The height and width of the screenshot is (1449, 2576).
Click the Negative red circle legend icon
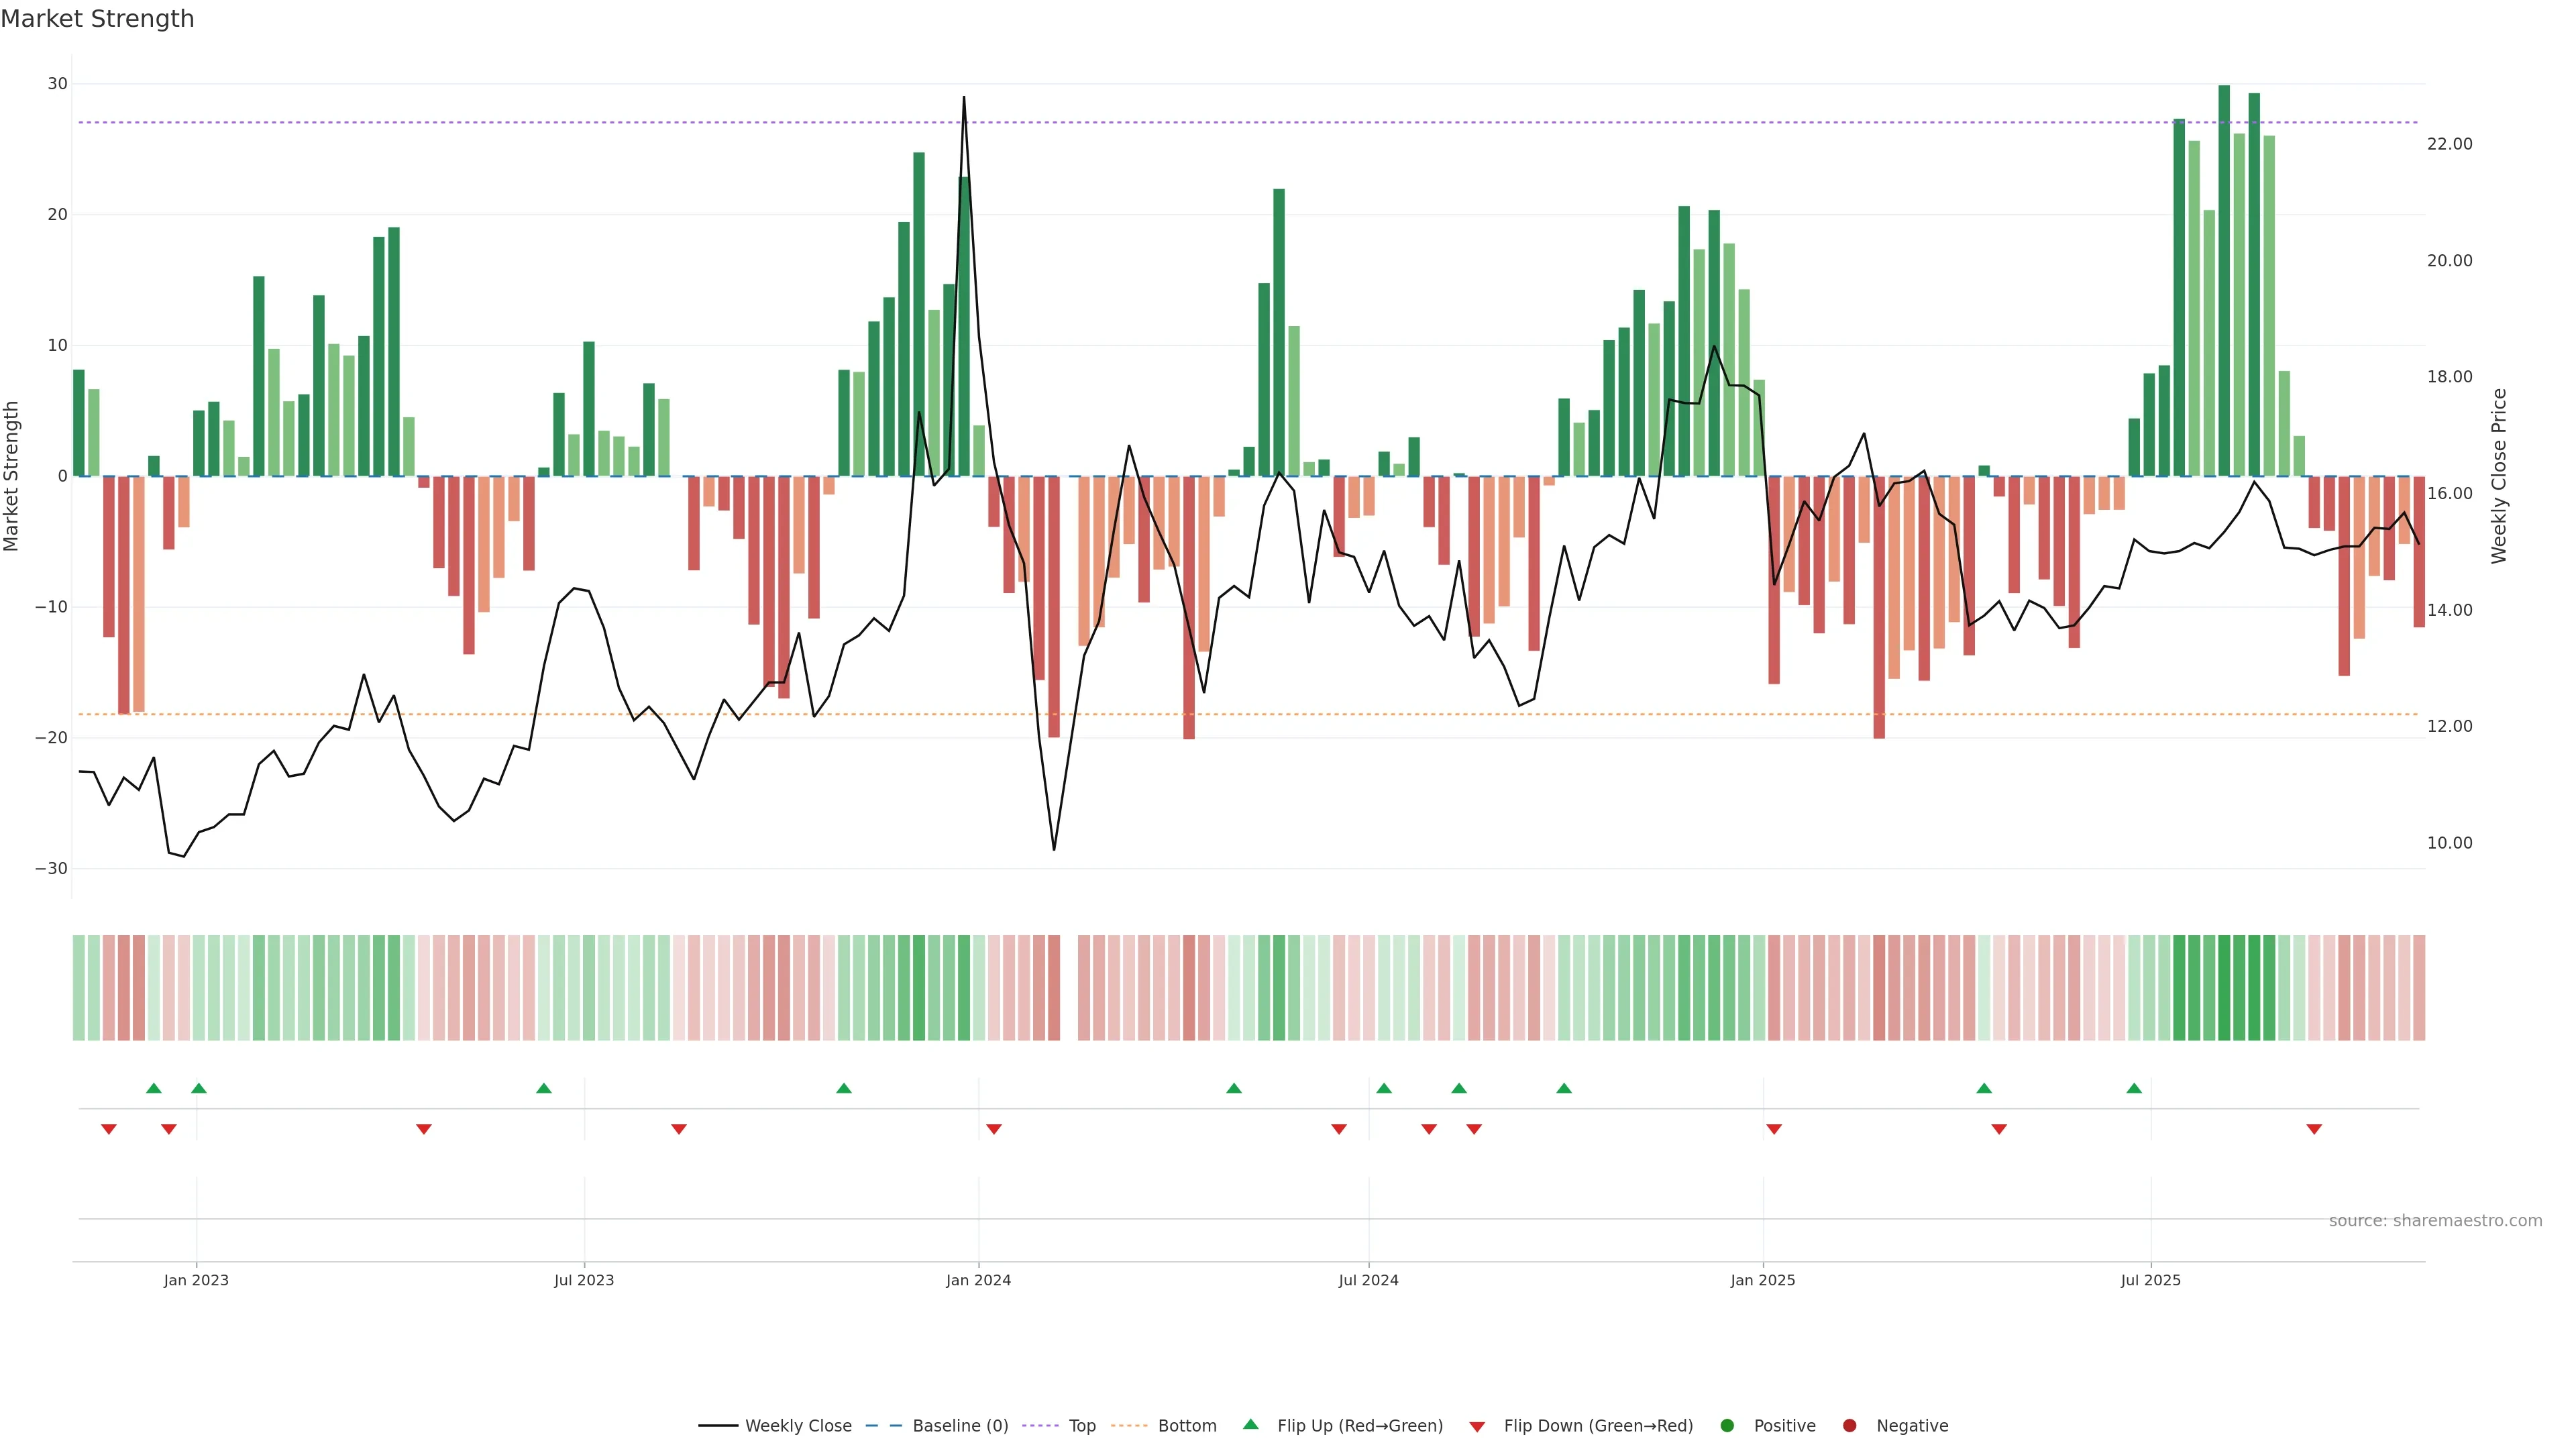click(x=1849, y=1426)
